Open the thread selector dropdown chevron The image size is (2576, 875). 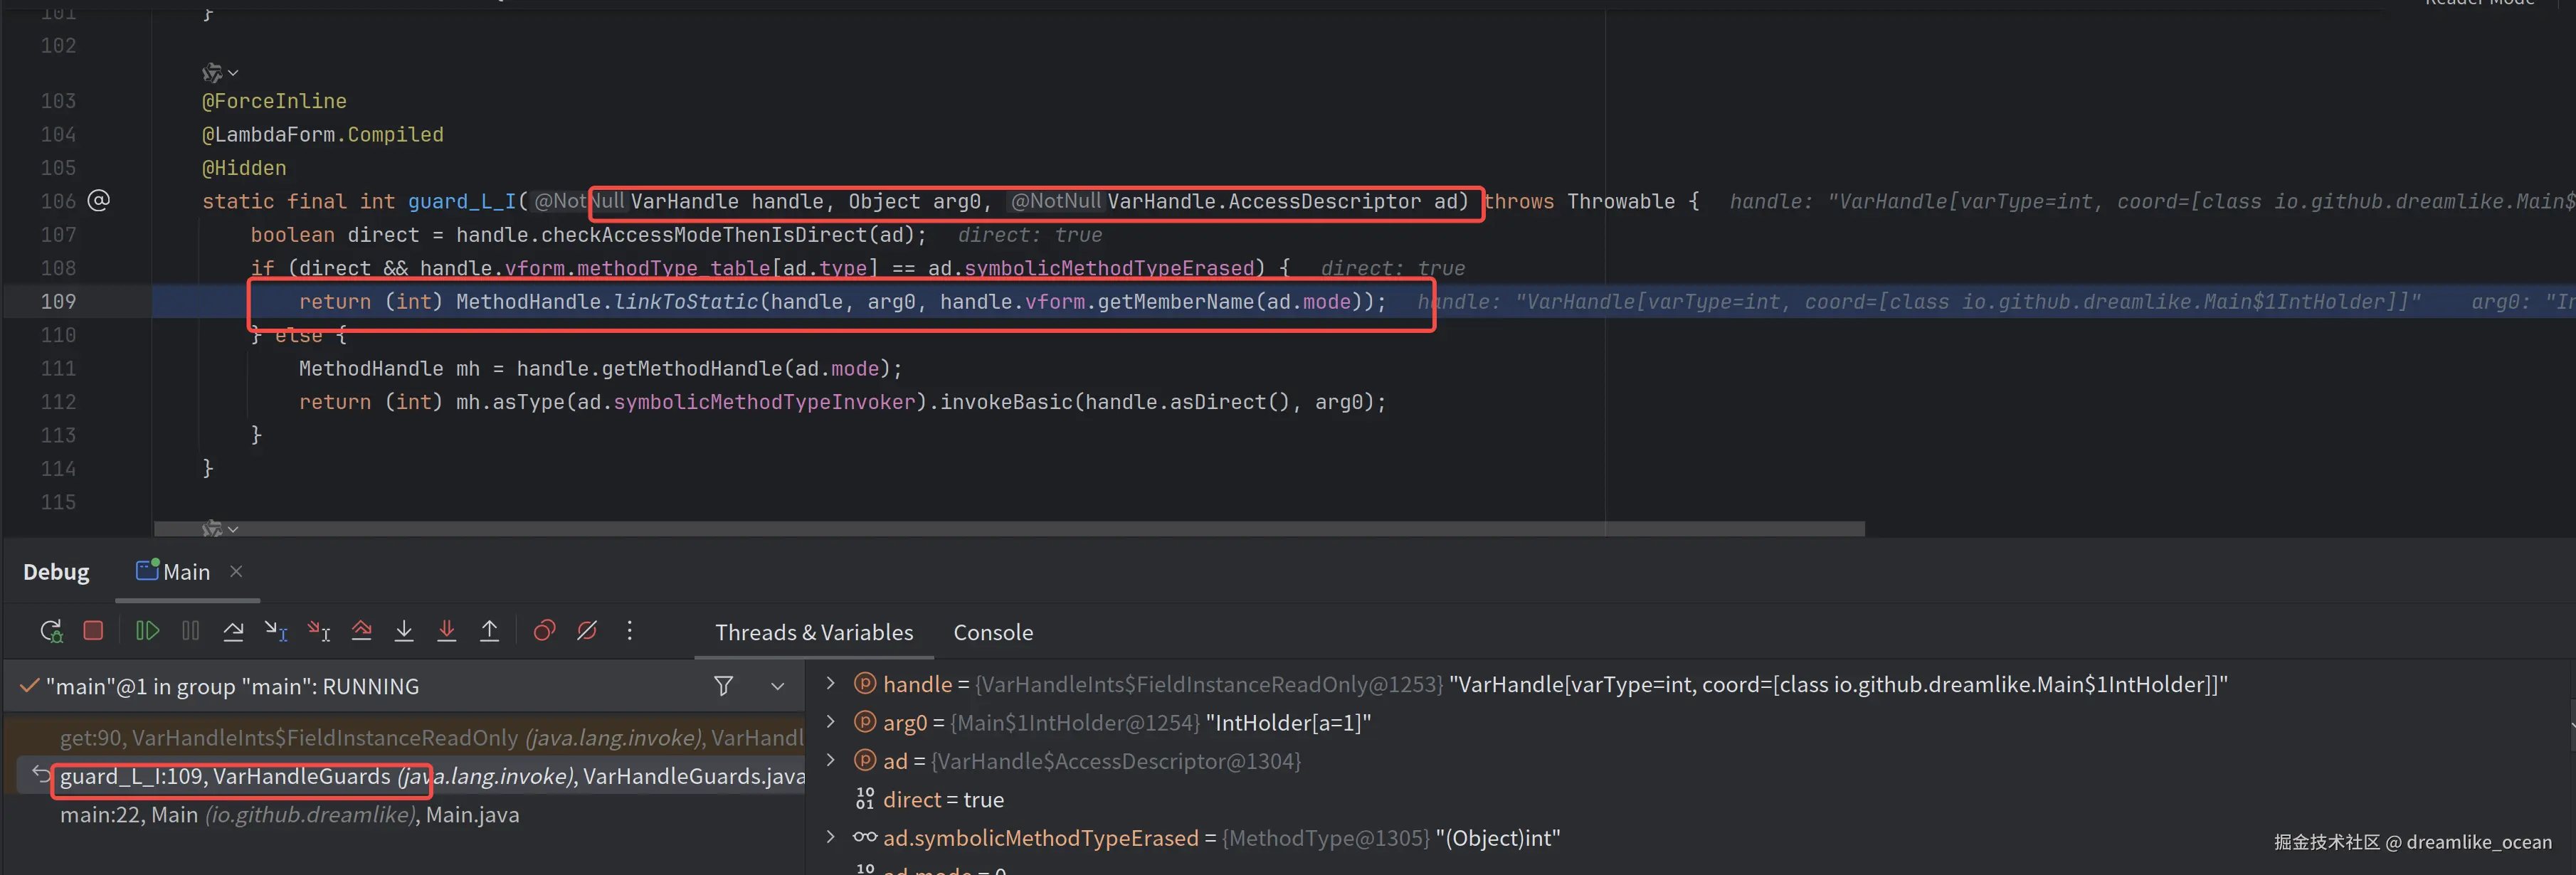tap(777, 687)
